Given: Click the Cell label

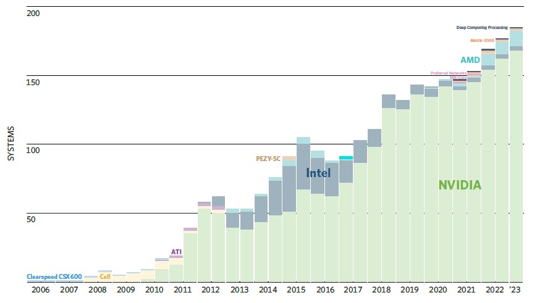Looking at the screenshot, I should pyautogui.click(x=105, y=276).
